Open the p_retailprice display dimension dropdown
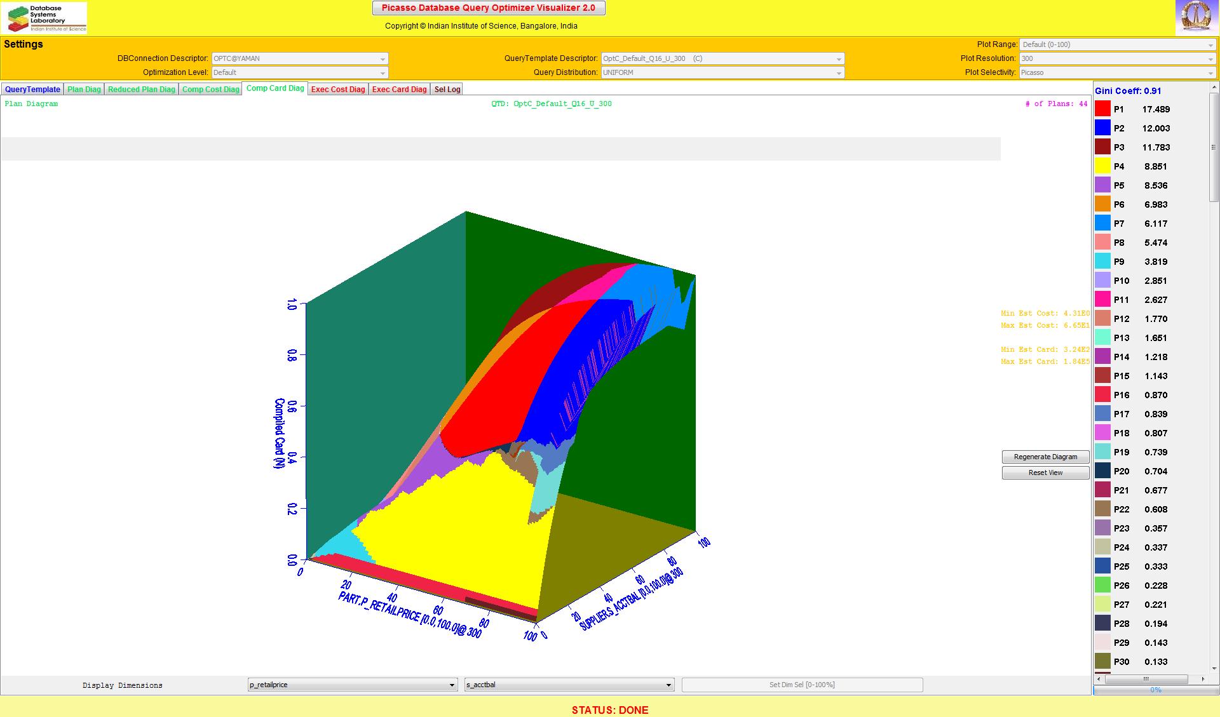The width and height of the screenshot is (1220, 717). (x=352, y=685)
